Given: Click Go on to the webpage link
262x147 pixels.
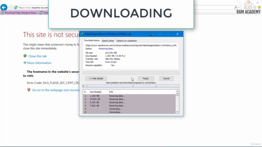Looking at the screenshot, I should tap(56, 90).
